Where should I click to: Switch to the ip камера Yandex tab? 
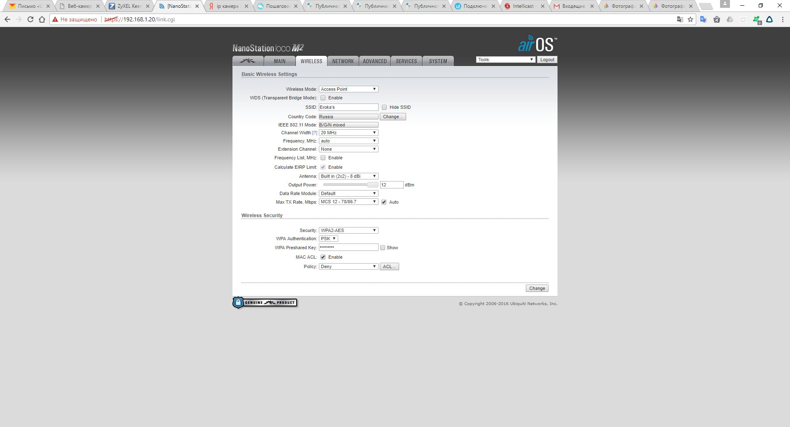[228, 6]
